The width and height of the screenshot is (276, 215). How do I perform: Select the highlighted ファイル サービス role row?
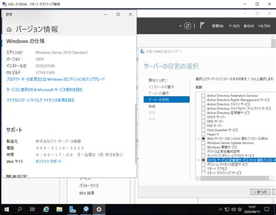coord(241,160)
